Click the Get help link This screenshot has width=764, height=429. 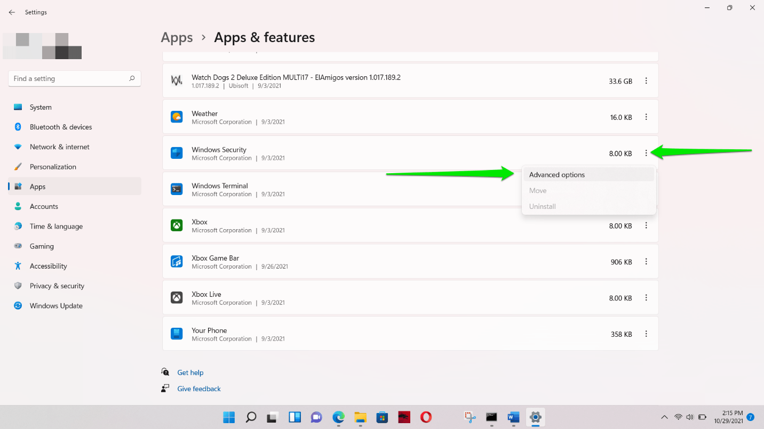(x=190, y=372)
